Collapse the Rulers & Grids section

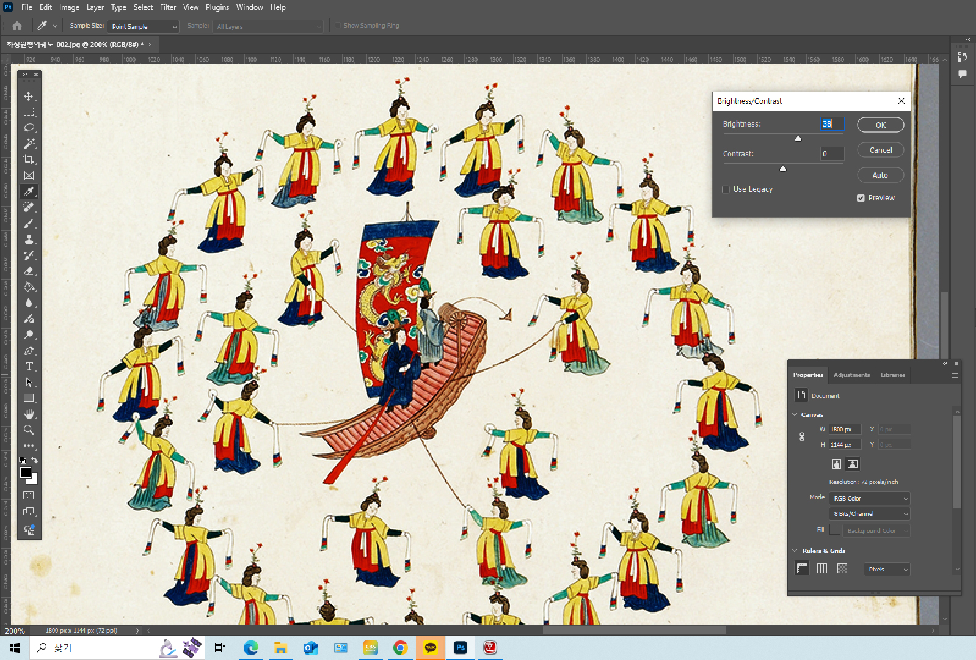[x=795, y=551]
